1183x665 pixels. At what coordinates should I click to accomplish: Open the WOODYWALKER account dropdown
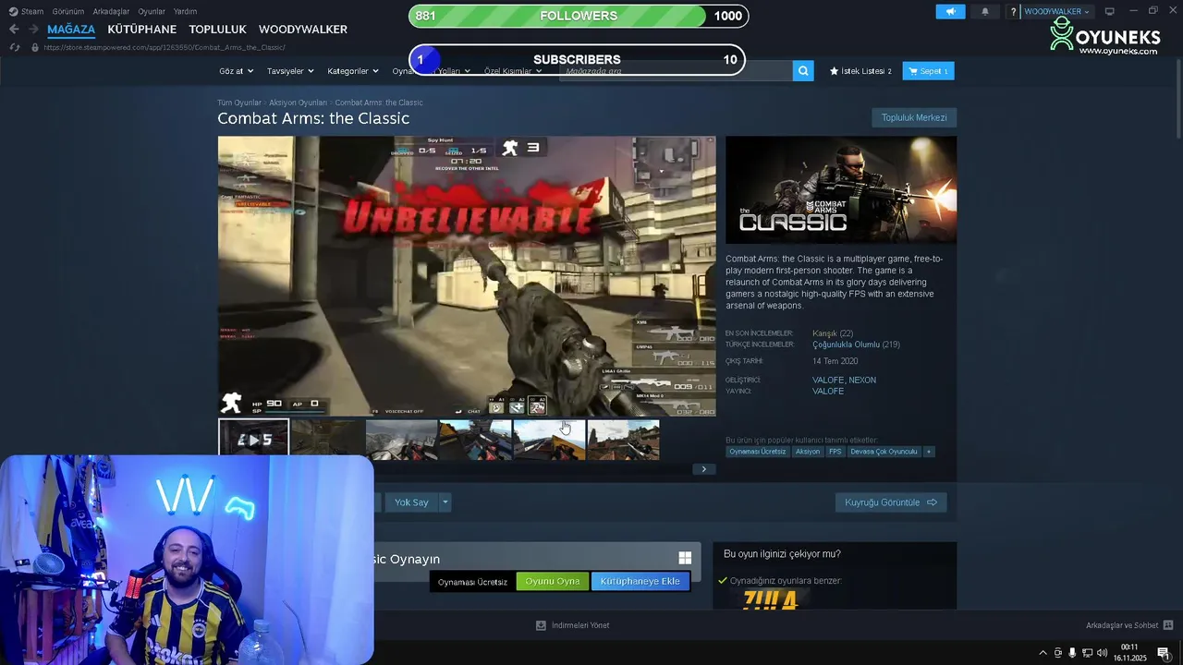[x=1057, y=11]
